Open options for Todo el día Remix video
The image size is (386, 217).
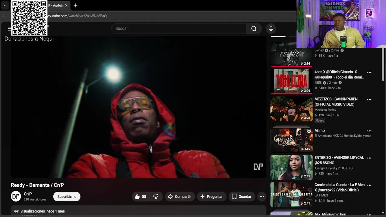[369, 72]
